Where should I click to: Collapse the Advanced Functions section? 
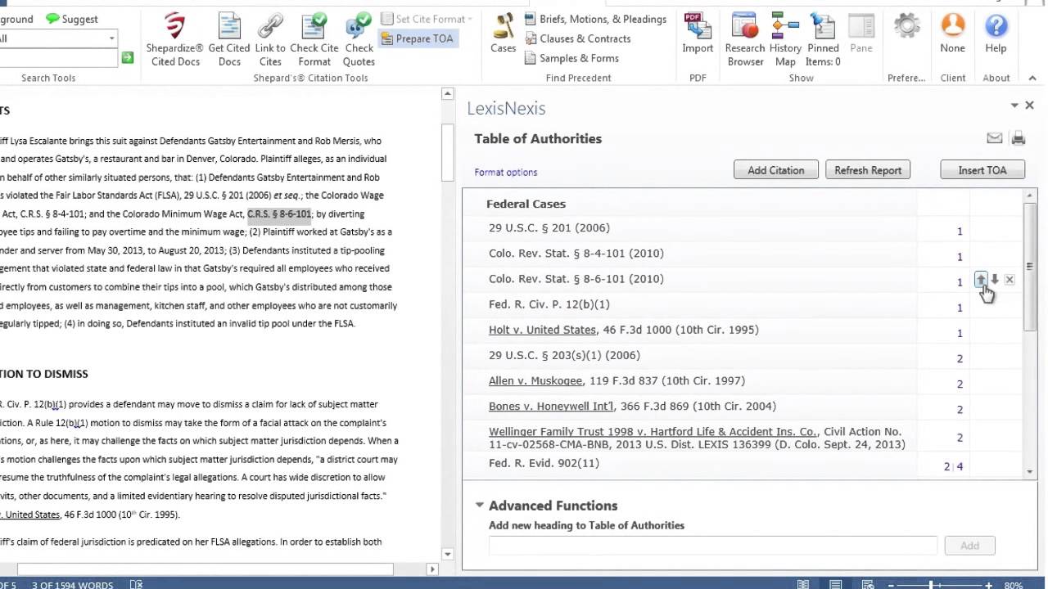point(480,505)
